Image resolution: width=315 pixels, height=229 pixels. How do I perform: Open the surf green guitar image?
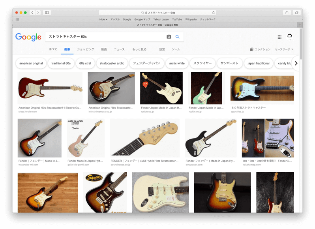206,88
